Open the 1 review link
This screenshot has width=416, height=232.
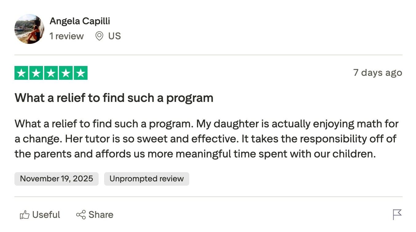[66, 36]
